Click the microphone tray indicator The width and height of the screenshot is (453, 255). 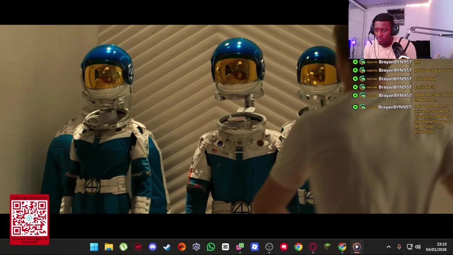click(399, 247)
